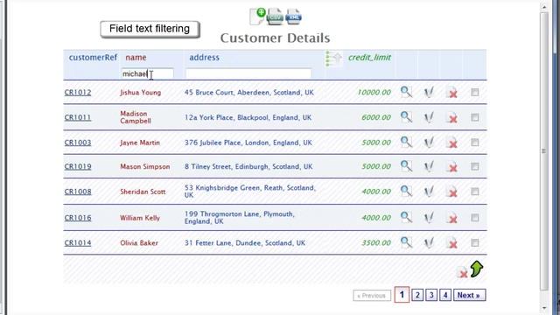Open customer link CR1011
This screenshot has width=560, height=315.
pyautogui.click(x=78, y=117)
